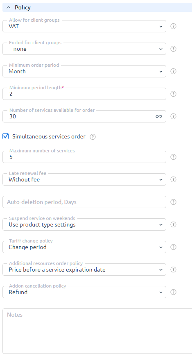Open Late renewal fee dropdown
The image size is (192, 358).
click(x=84, y=179)
